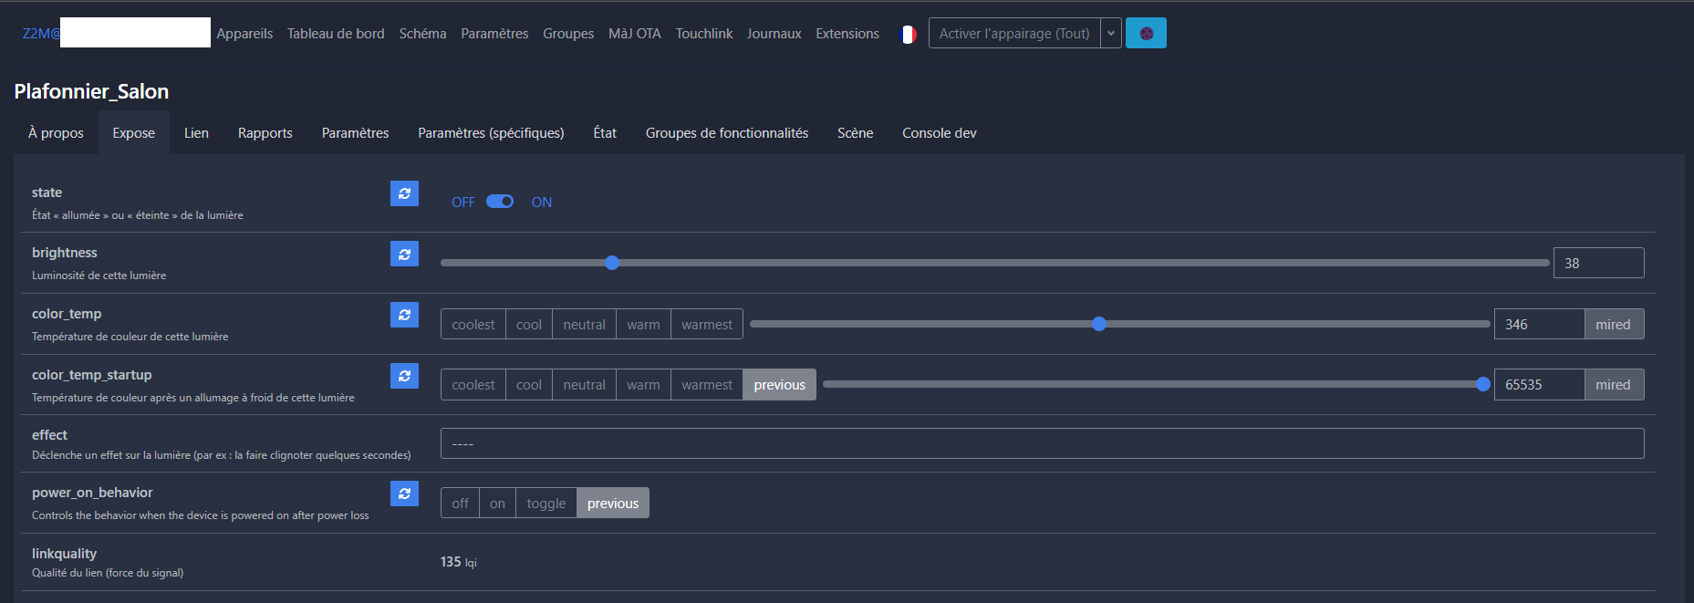Screen dimensions: 1694x603
Task: Open the Extensions page
Action: [x=847, y=34]
